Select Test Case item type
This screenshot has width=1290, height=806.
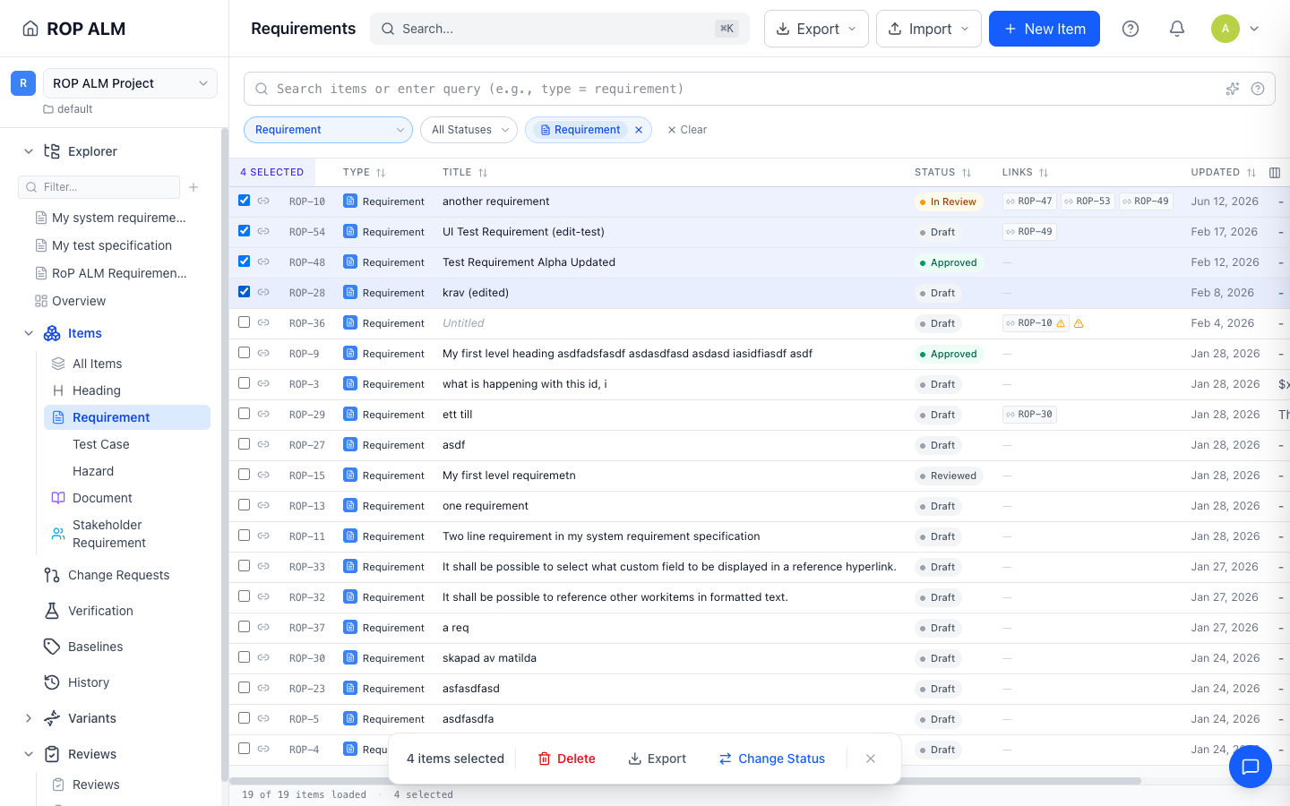coord(127,444)
